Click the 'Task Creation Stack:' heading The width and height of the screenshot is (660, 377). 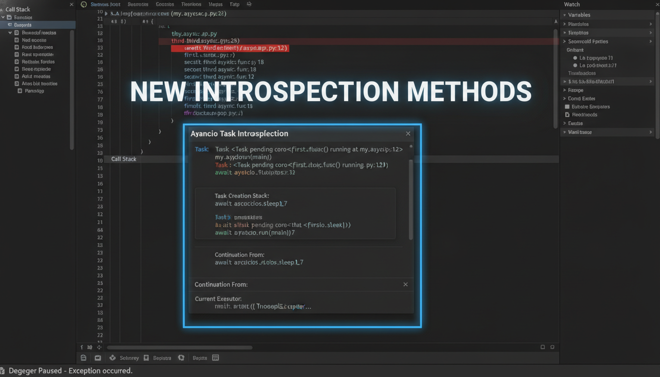point(242,195)
